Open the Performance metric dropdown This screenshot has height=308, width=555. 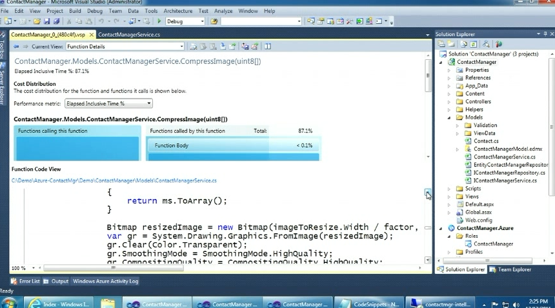click(148, 104)
